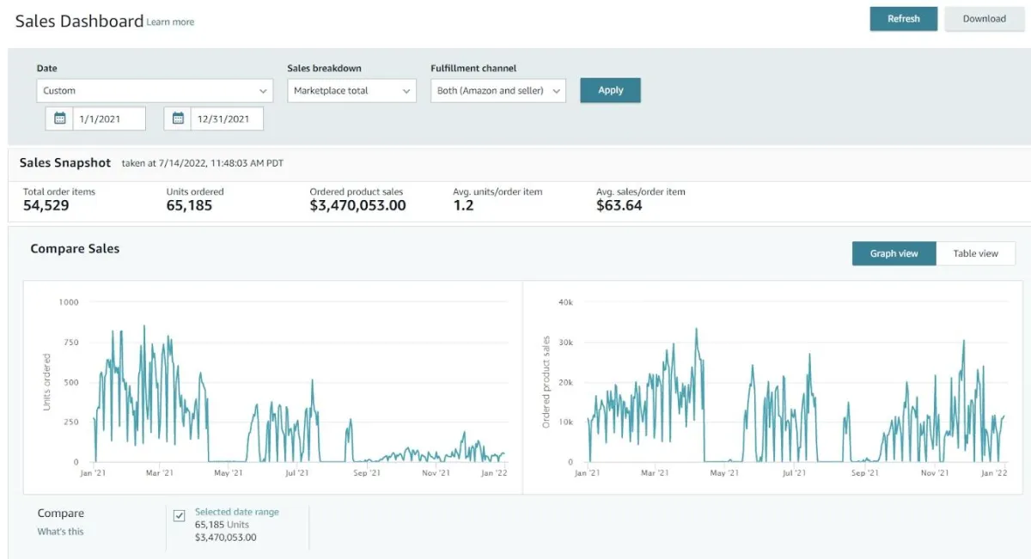
Task: Switch to Graph view tab
Action: pyautogui.click(x=894, y=253)
